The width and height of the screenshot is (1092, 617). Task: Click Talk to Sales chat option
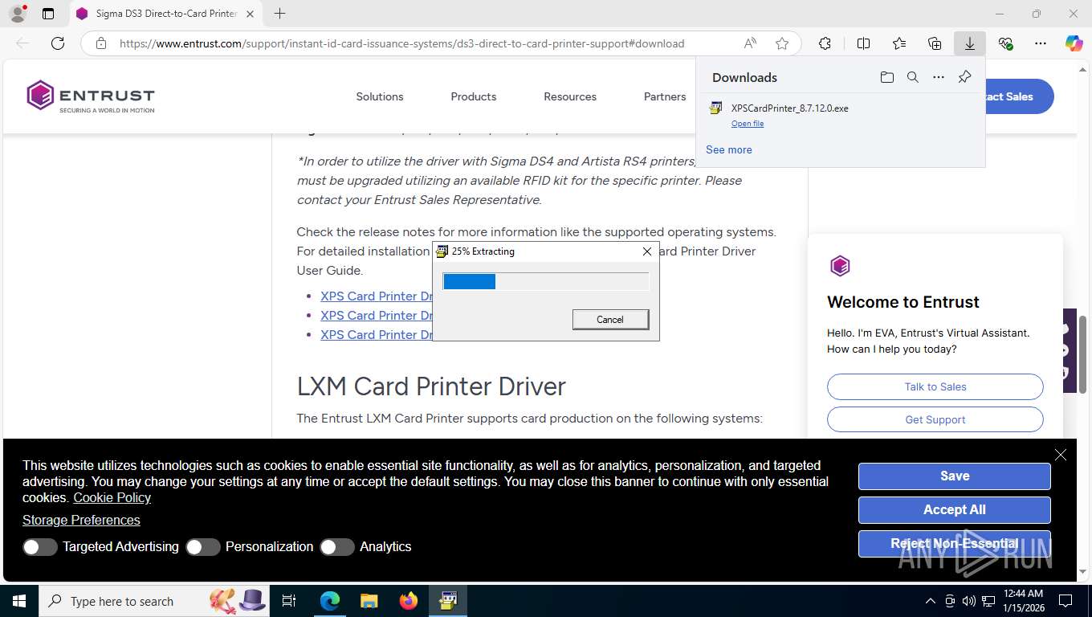click(x=935, y=386)
